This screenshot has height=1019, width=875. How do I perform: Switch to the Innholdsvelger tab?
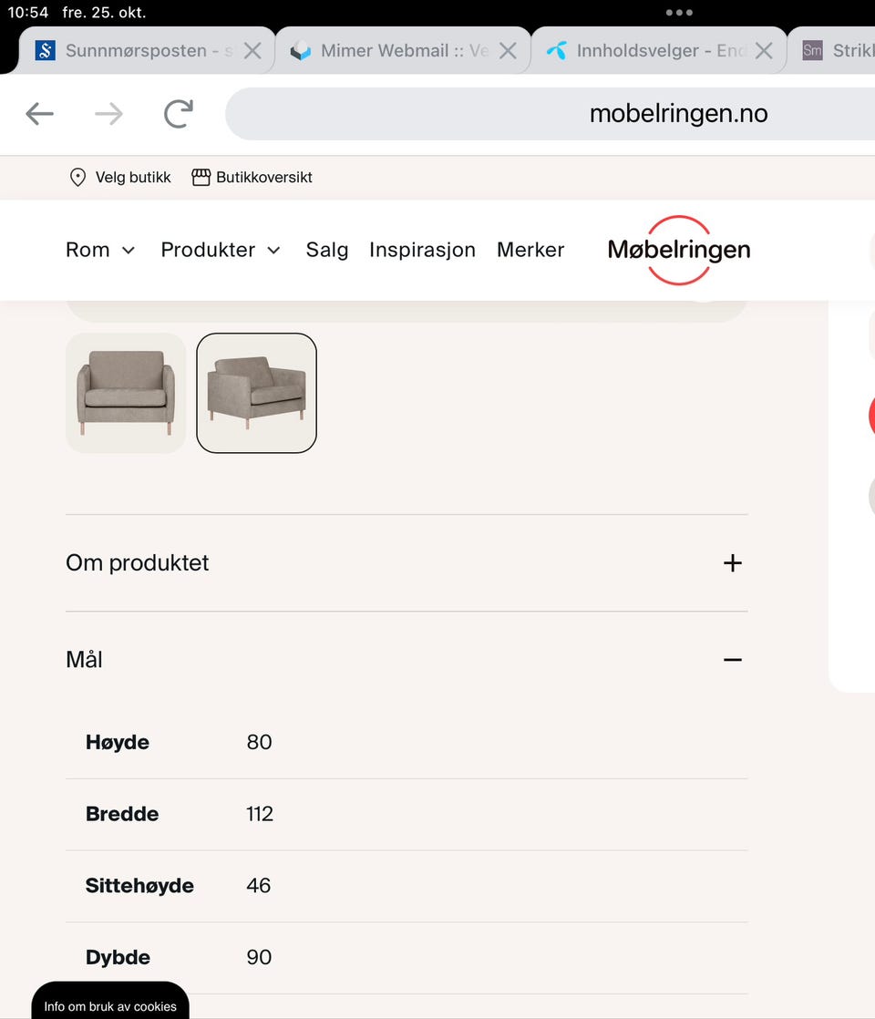(658, 51)
